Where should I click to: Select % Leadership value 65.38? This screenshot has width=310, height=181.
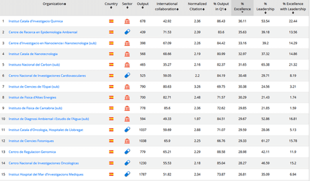coord(265,65)
